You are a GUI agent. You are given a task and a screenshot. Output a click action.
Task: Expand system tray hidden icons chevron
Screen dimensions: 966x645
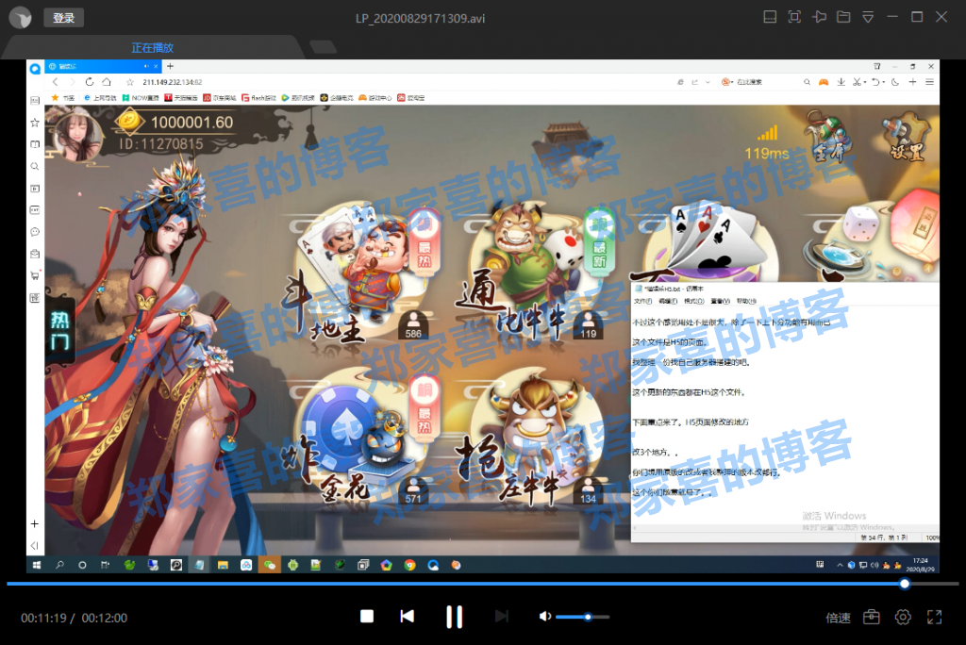point(840,565)
